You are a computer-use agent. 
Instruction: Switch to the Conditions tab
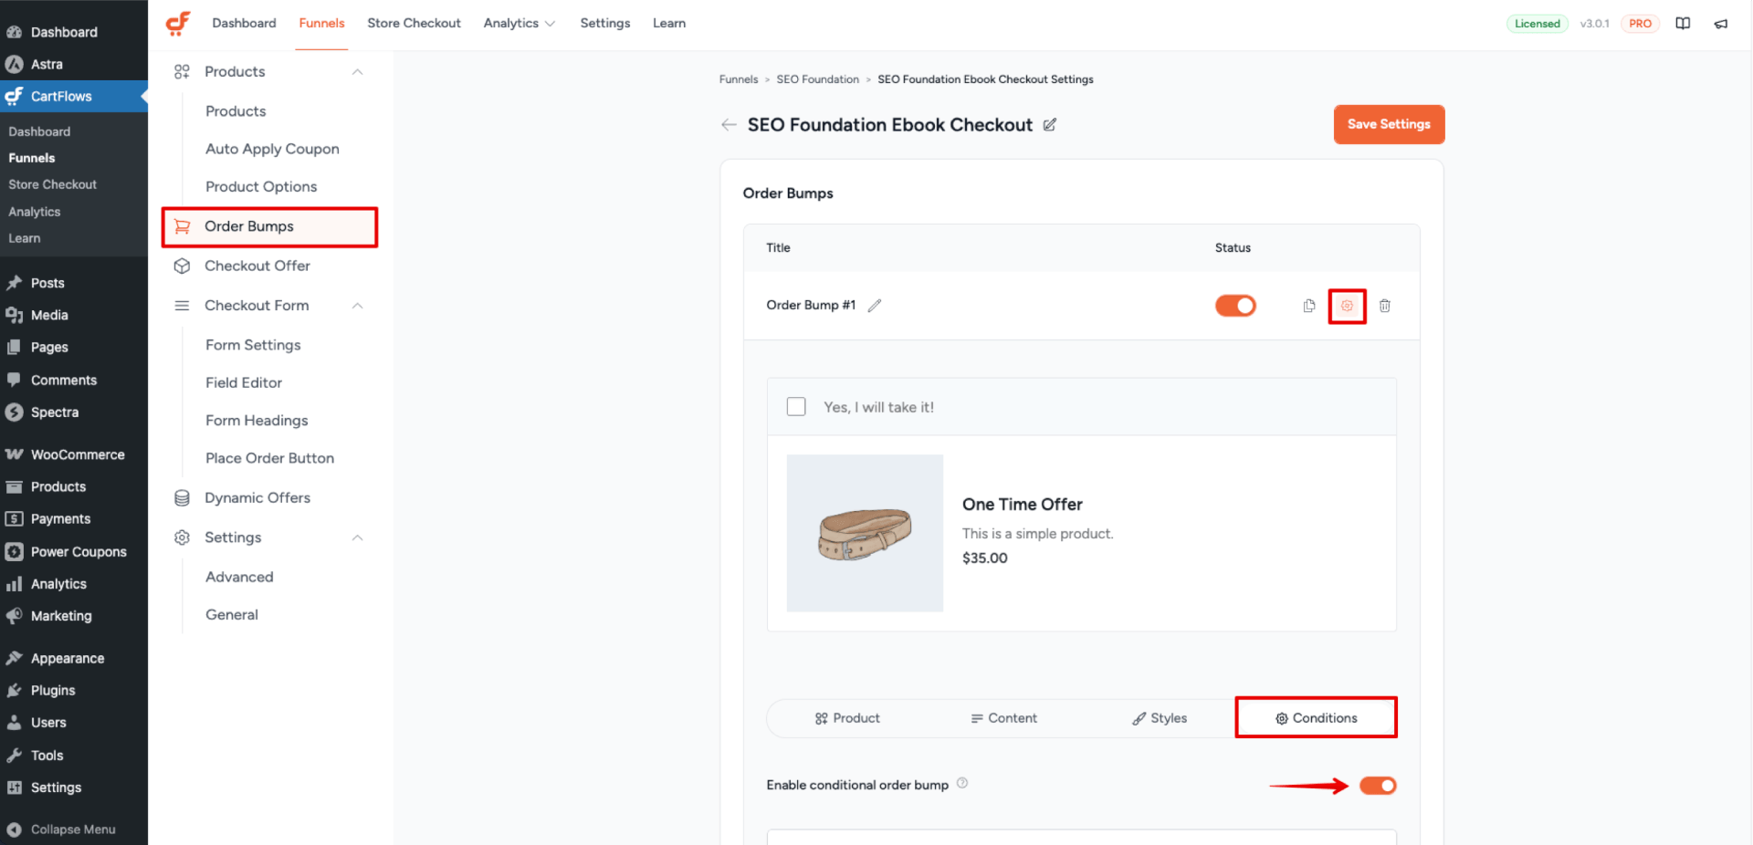tap(1316, 718)
